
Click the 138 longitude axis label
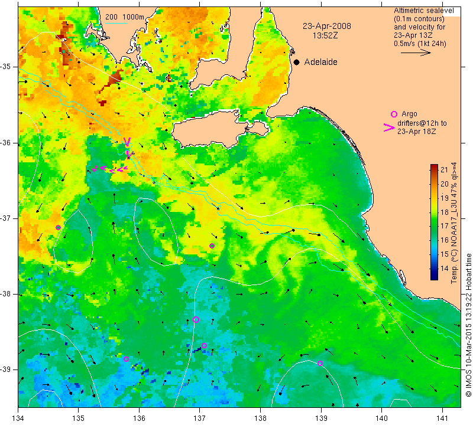(x=260, y=419)
